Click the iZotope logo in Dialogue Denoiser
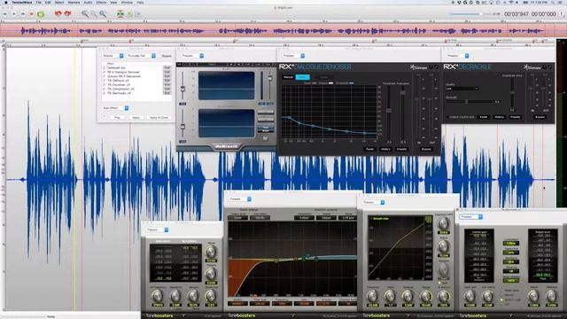567x319 pixels. pyautogui.click(x=419, y=67)
